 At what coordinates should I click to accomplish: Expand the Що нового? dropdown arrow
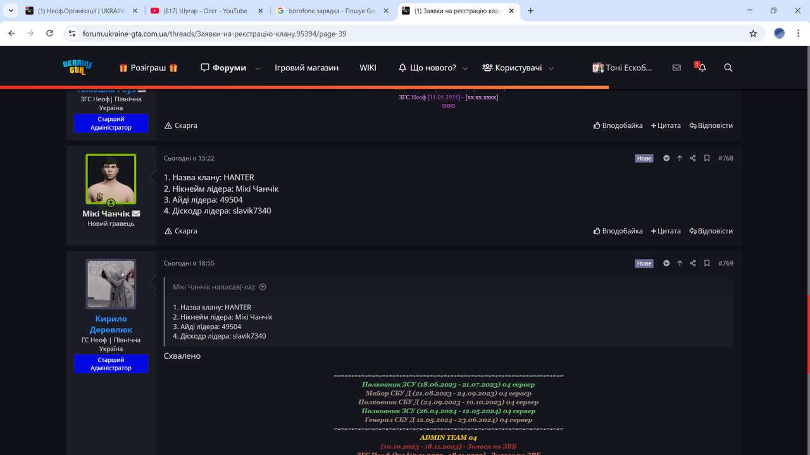[465, 68]
